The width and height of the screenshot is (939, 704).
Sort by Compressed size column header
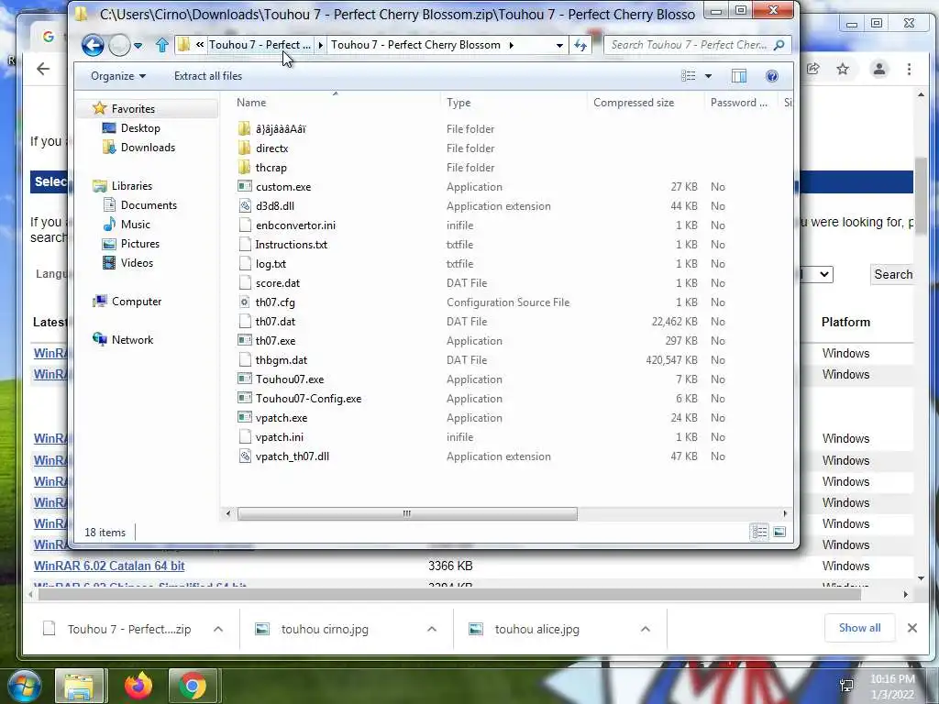point(634,103)
